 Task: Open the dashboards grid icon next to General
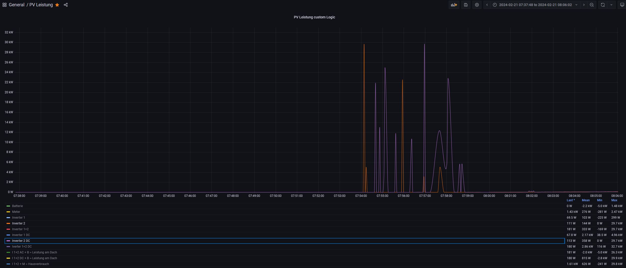tap(5, 5)
